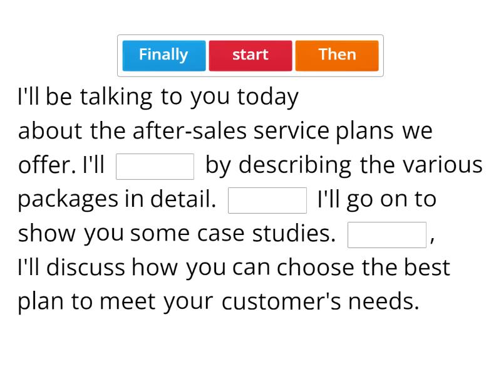The width and height of the screenshot is (501, 376).
Task: Click the line starting 'I'll discuss how'
Action: tap(234, 268)
